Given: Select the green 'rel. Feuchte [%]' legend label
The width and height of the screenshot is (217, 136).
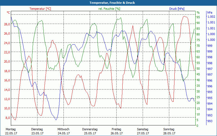Looking at the screenshot, I should point(109,9).
